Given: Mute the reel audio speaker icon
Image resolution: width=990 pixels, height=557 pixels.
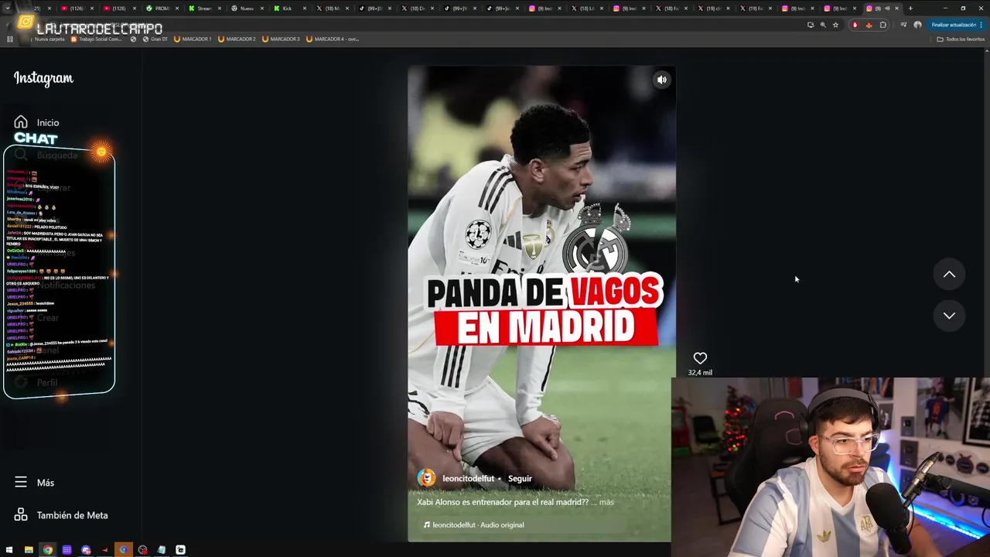Looking at the screenshot, I should click(x=661, y=80).
